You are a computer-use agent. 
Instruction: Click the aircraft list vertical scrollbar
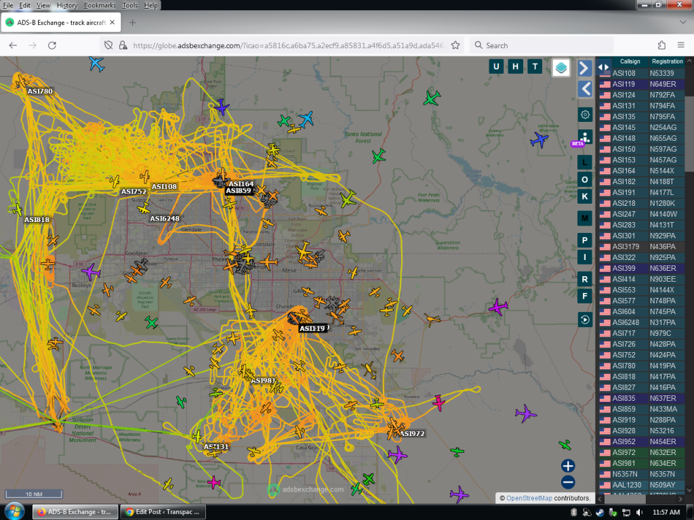pos(689,133)
